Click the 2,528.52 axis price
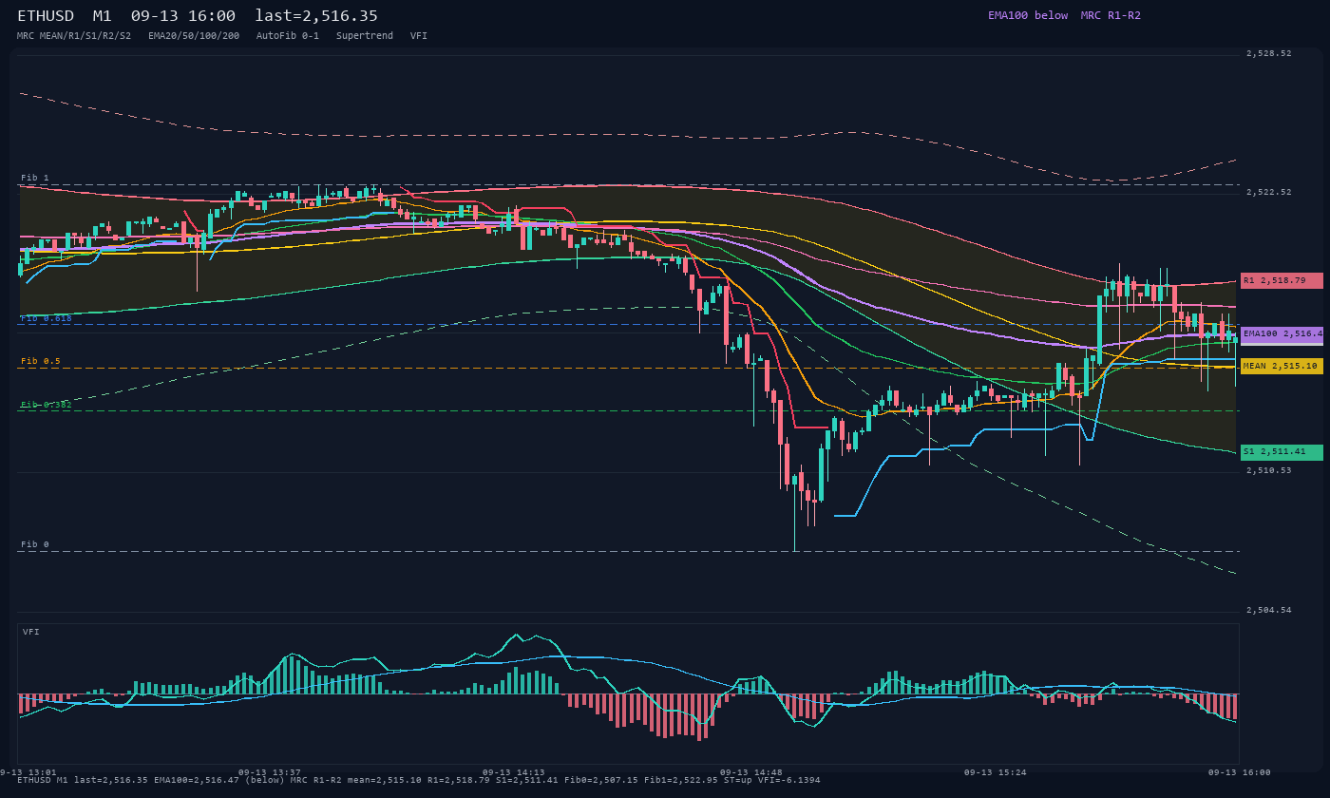 [1269, 53]
